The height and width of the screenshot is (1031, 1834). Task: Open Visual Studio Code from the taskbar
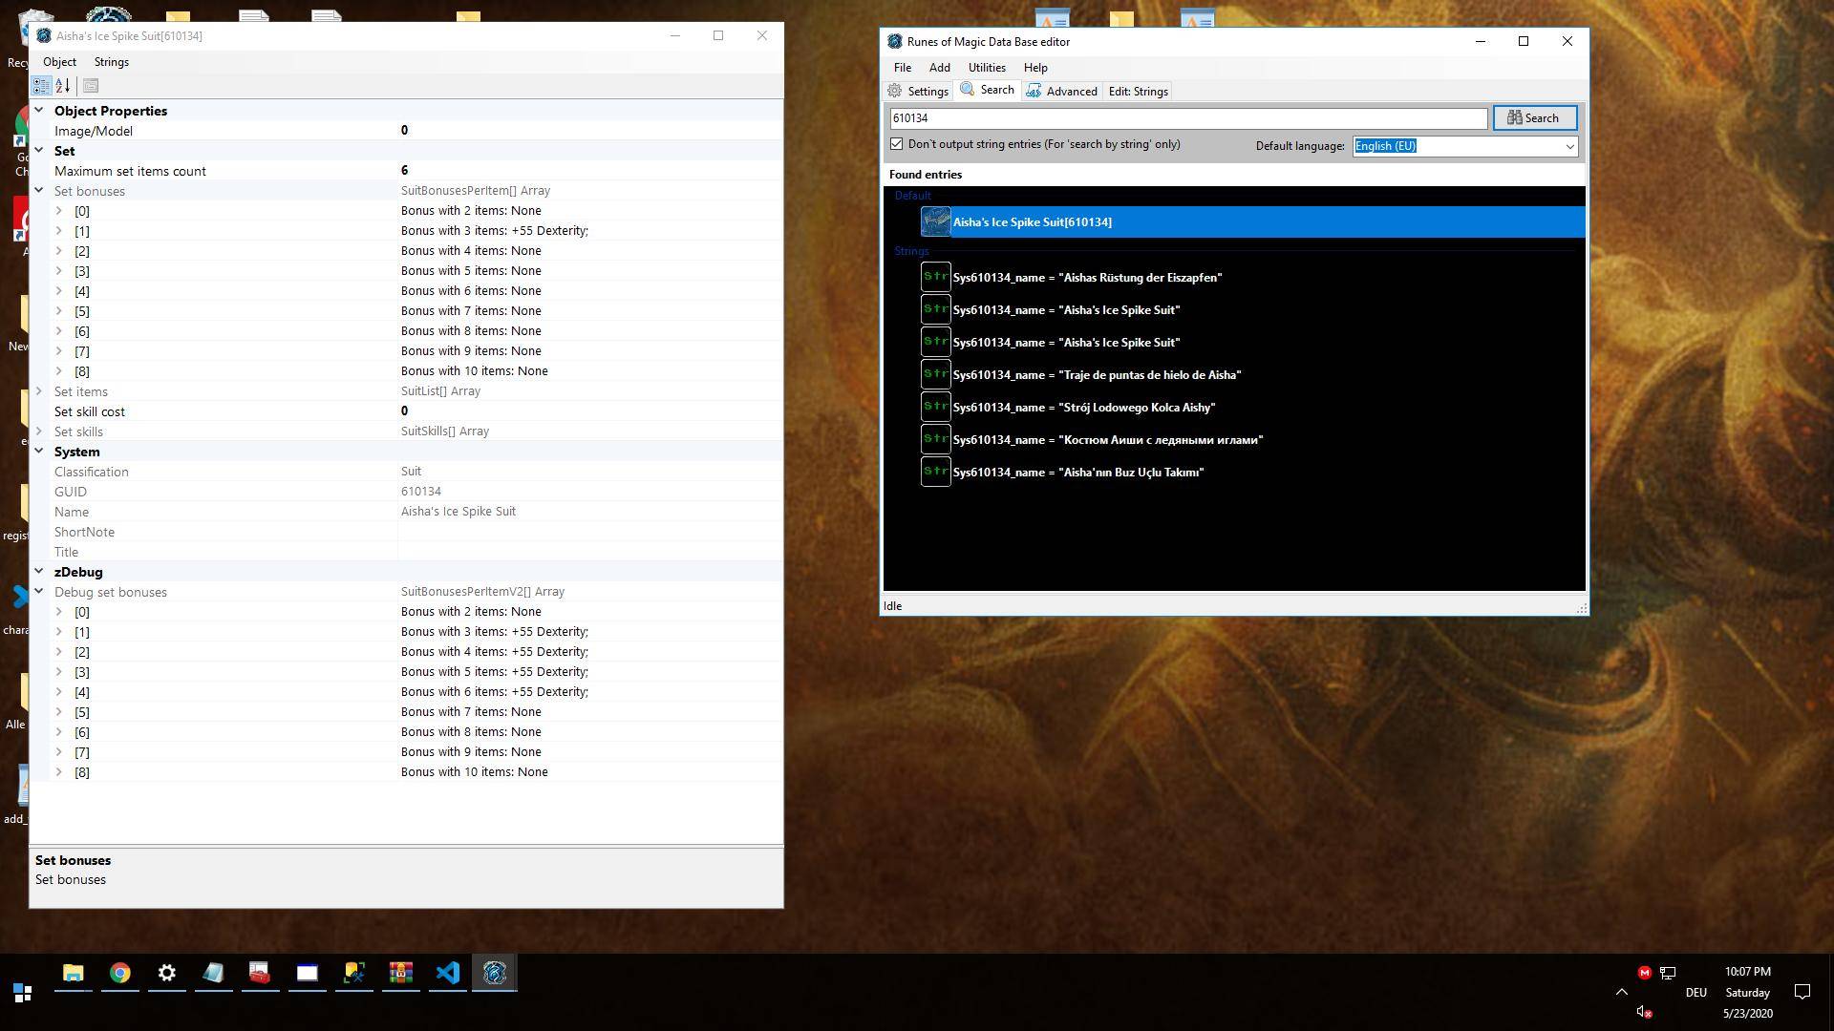[447, 973]
